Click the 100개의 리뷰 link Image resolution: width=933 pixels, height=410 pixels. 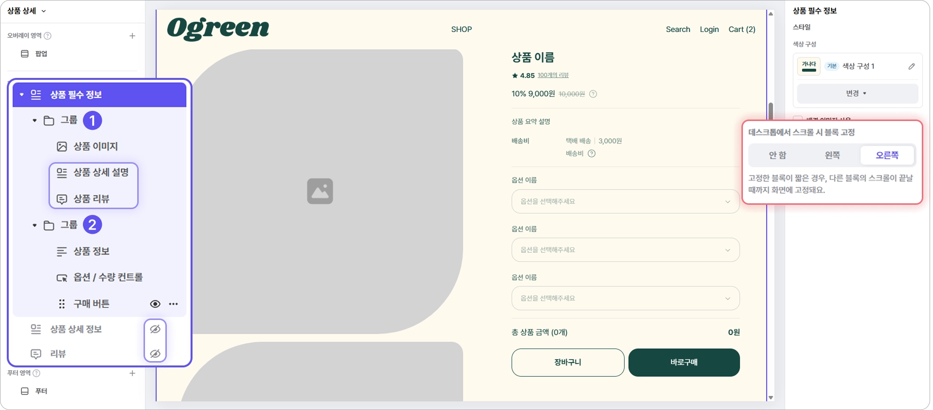coord(553,76)
